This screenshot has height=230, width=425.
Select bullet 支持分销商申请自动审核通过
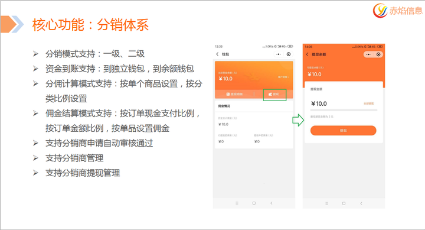(99, 143)
